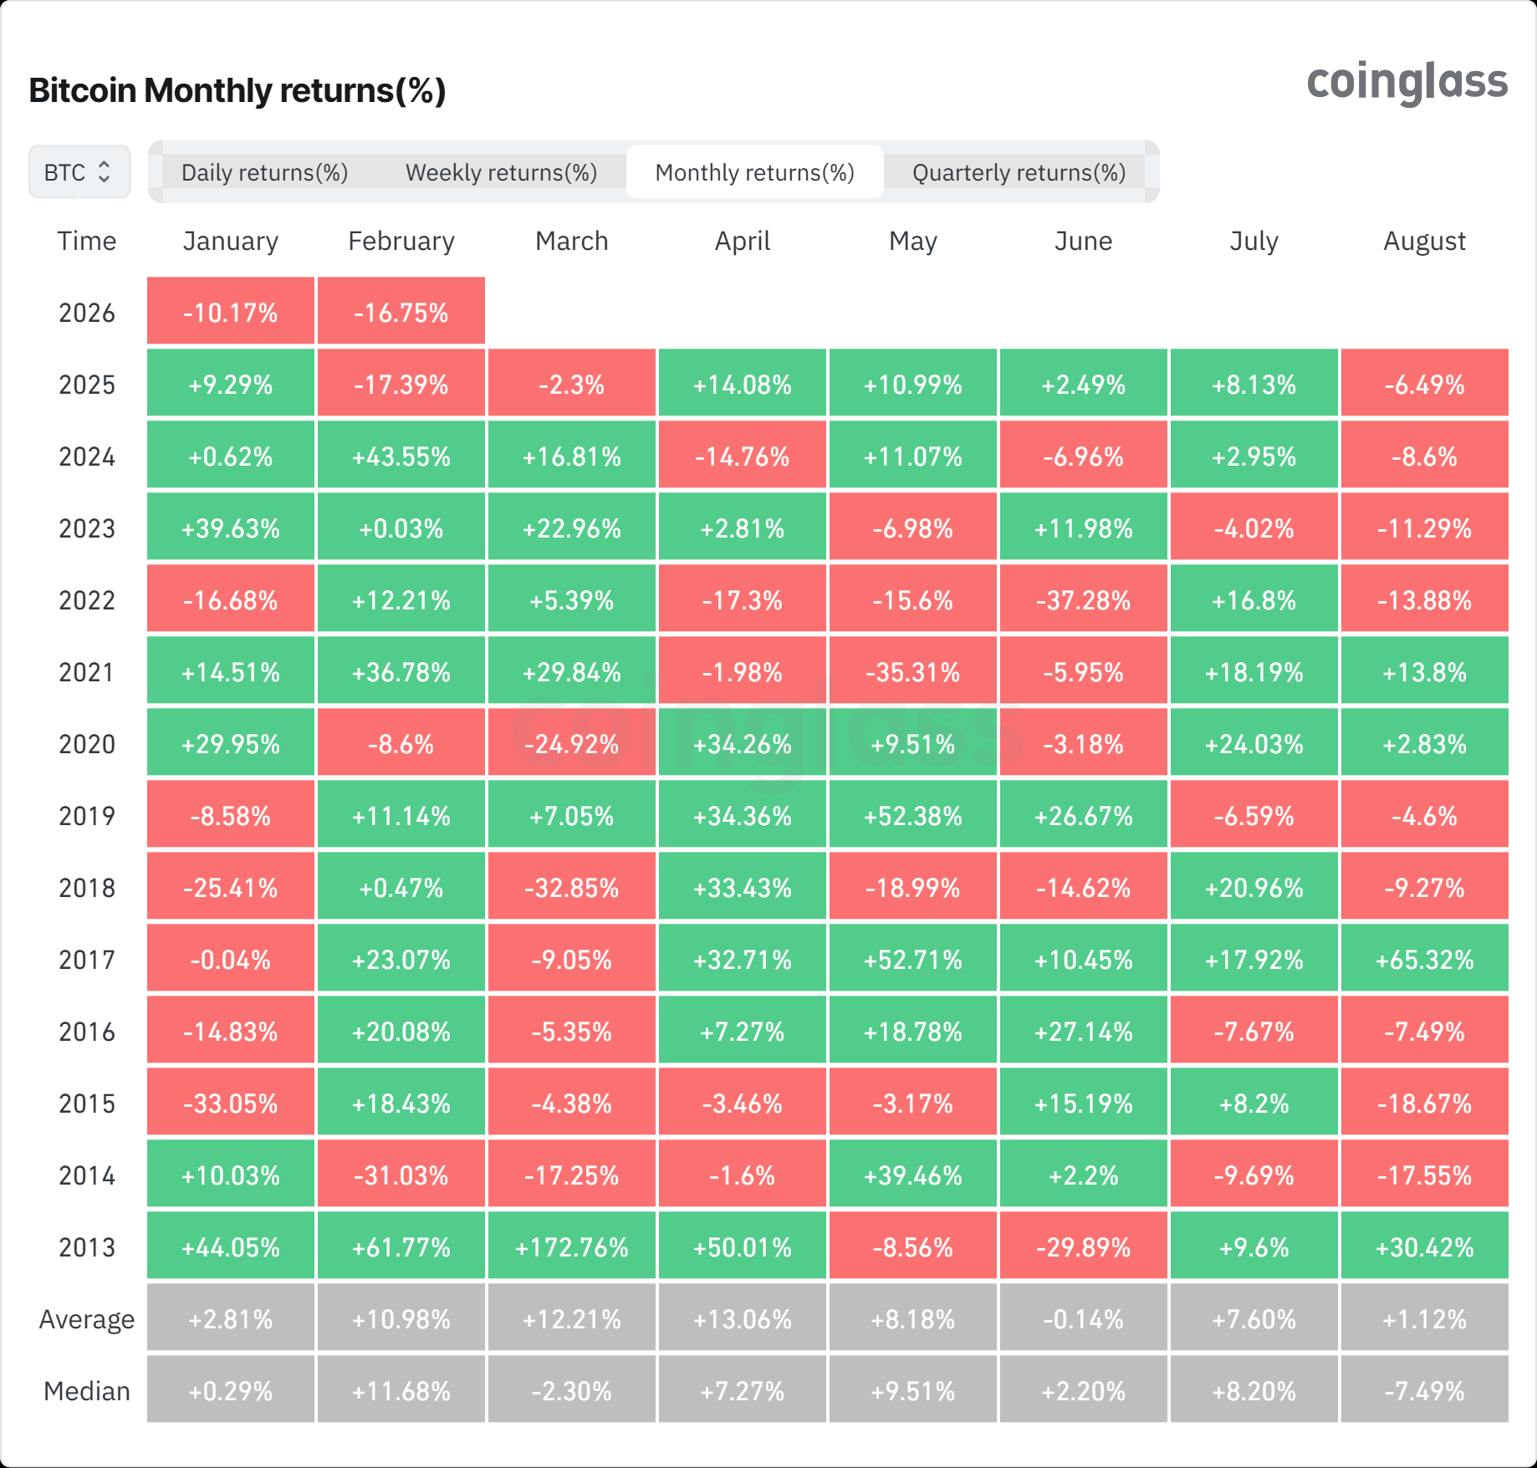Click the Median row label
This screenshot has height=1468, width=1537.
point(86,1391)
